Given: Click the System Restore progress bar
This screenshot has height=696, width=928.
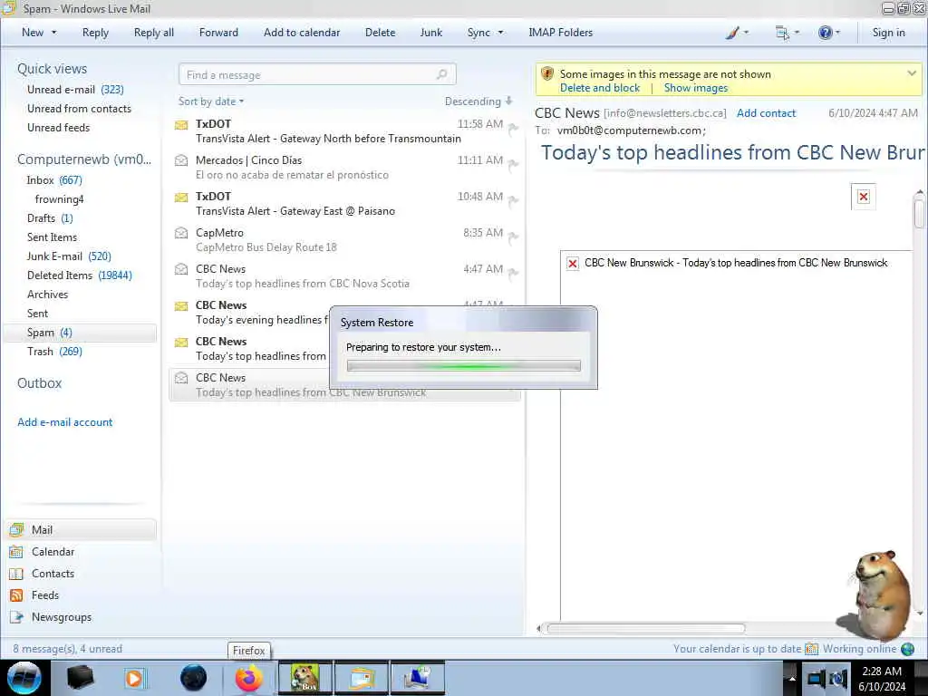Looking at the screenshot, I should pyautogui.click(x=463, y=366).
